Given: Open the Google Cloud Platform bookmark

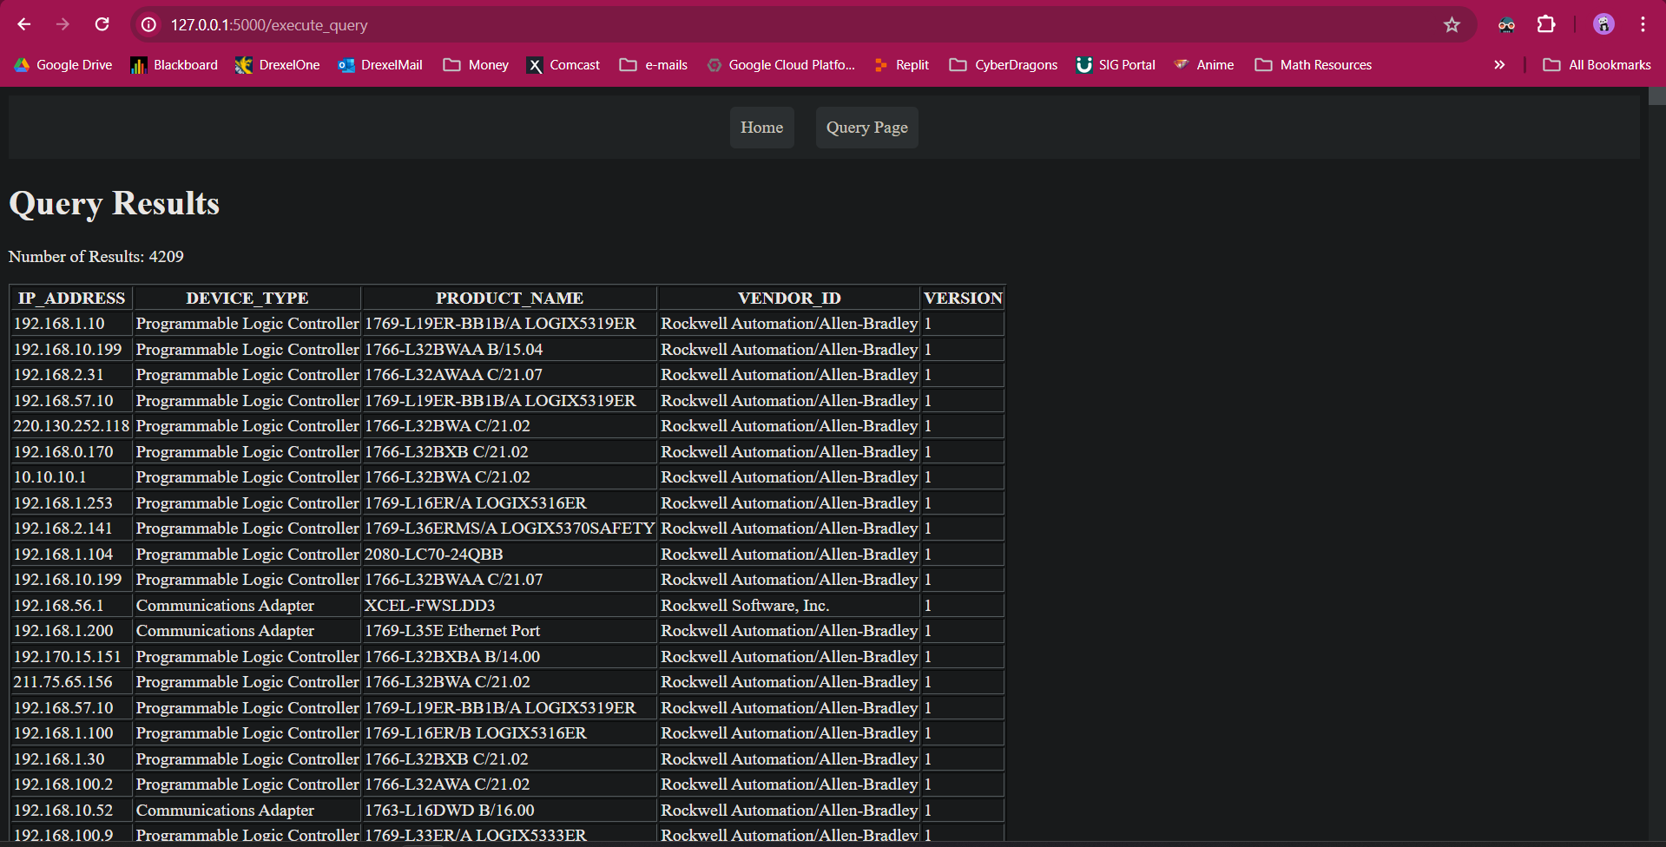Looking at the screenshot, I should 781,65.
